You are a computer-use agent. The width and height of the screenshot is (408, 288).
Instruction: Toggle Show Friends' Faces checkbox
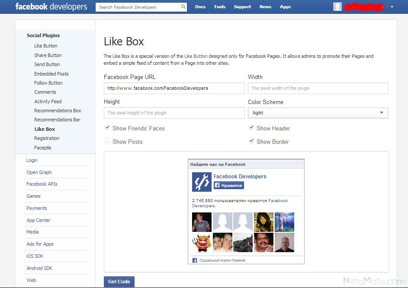(x=107, y=127)
